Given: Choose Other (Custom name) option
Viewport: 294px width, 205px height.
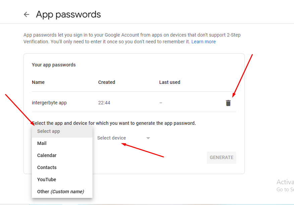Looking at the screenshot, I should [62, 192].
